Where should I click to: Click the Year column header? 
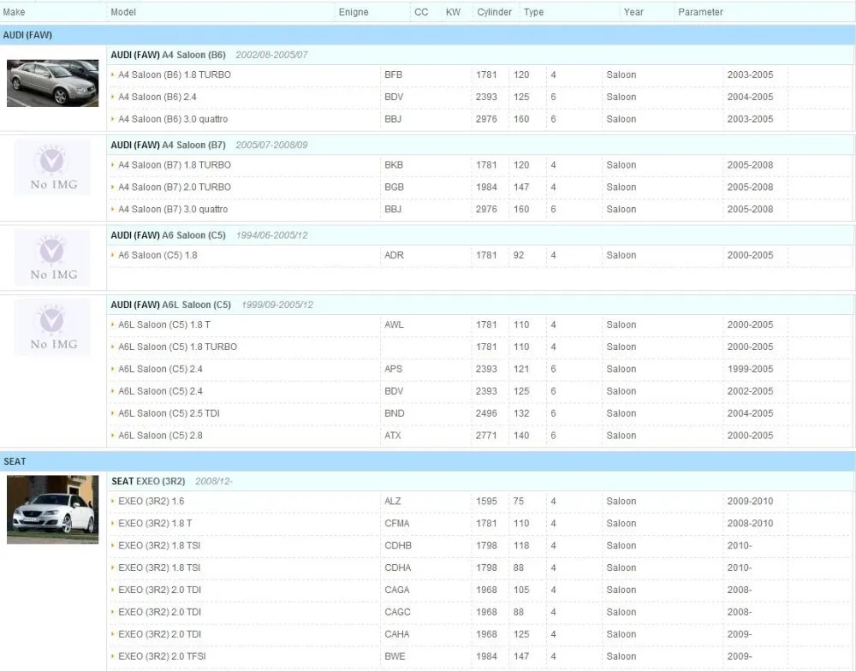(x=633, y=12)
